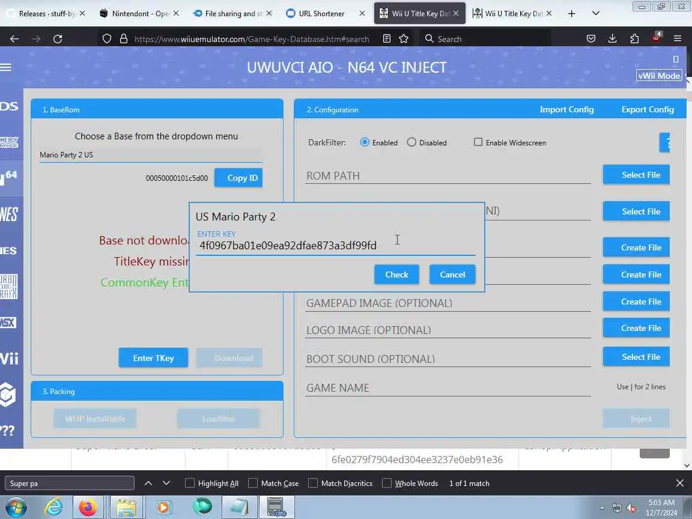Select the SNES console icon

9,250
